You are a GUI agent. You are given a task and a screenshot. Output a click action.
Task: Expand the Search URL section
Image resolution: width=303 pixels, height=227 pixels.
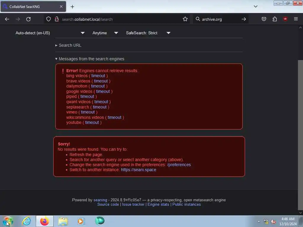pos(68,45)
